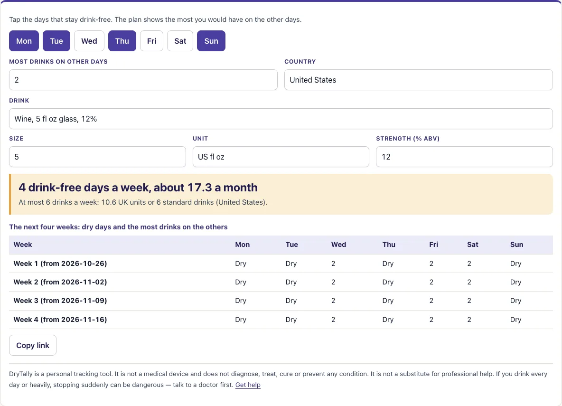
Task: Click the Thu 'Dry' cell in Week 3 row
Action: click(388, 301)
